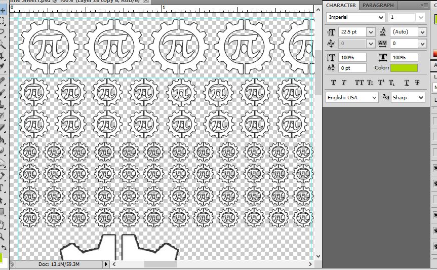The image size is (437, 270).
Task: Click the 0 pt baseline shift field
Action: coord(351,68)
